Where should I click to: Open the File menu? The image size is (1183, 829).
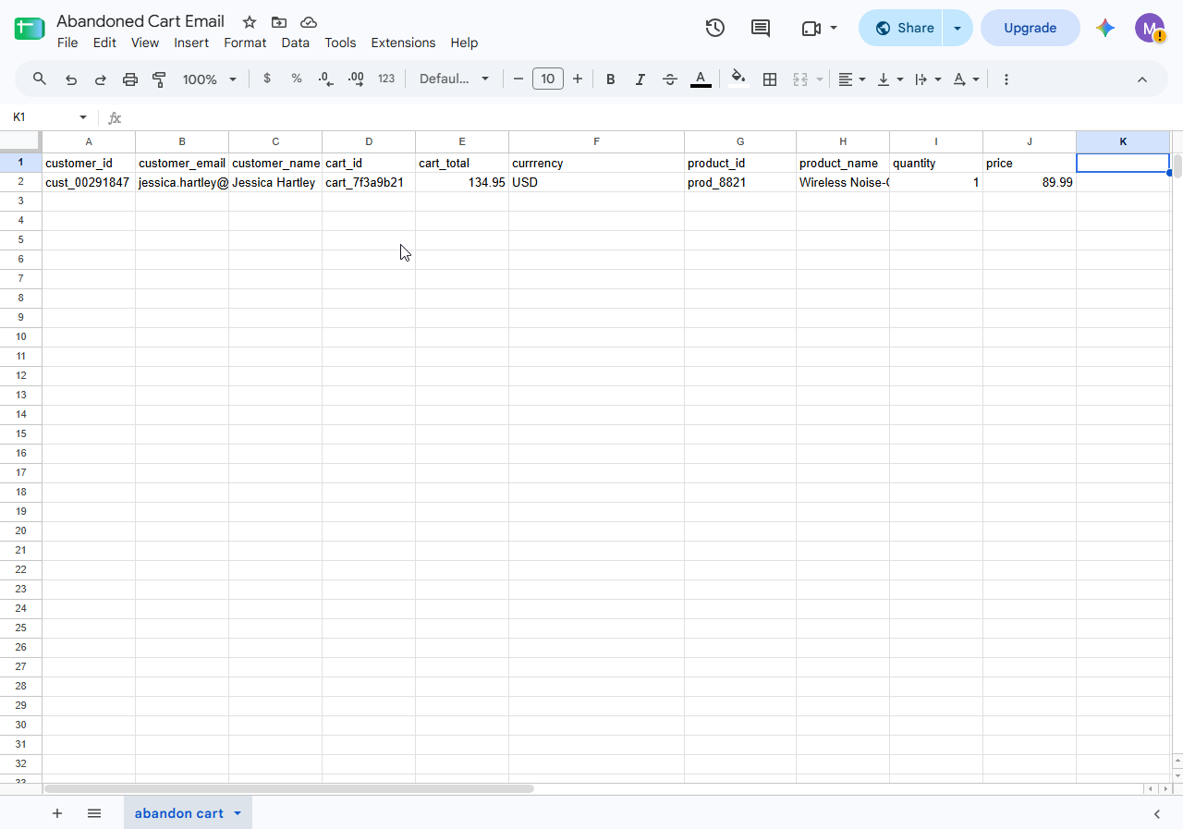67,43
